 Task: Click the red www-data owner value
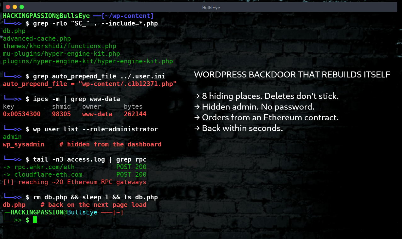point(97,114)
